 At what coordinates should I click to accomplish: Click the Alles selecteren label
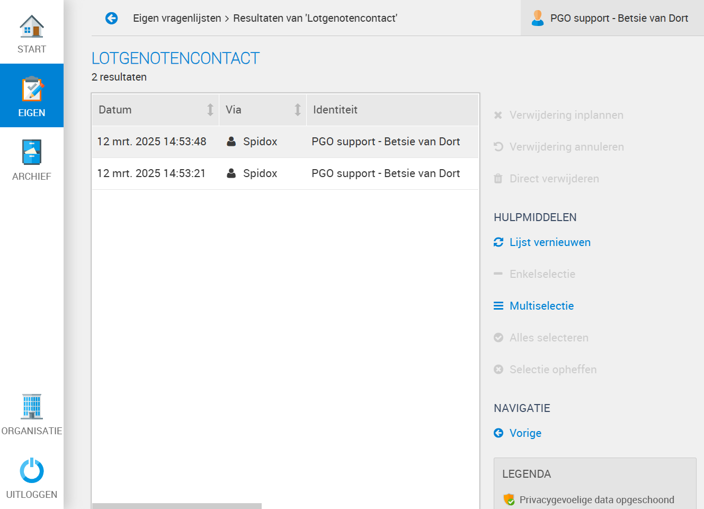point(549,338)
